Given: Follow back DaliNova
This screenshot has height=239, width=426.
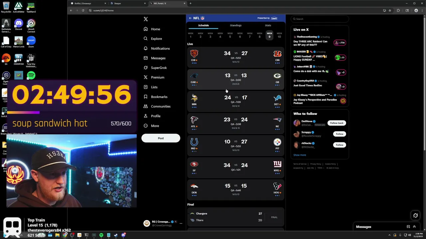Looking at the screenshot, I should [336, 123].
